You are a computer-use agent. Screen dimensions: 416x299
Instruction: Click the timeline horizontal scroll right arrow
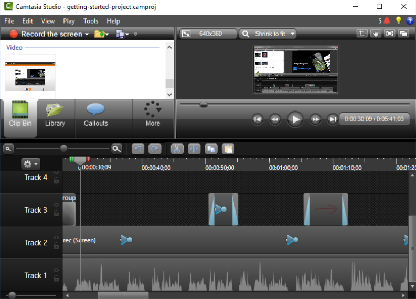pyautogui.click(x=403, y=295)
